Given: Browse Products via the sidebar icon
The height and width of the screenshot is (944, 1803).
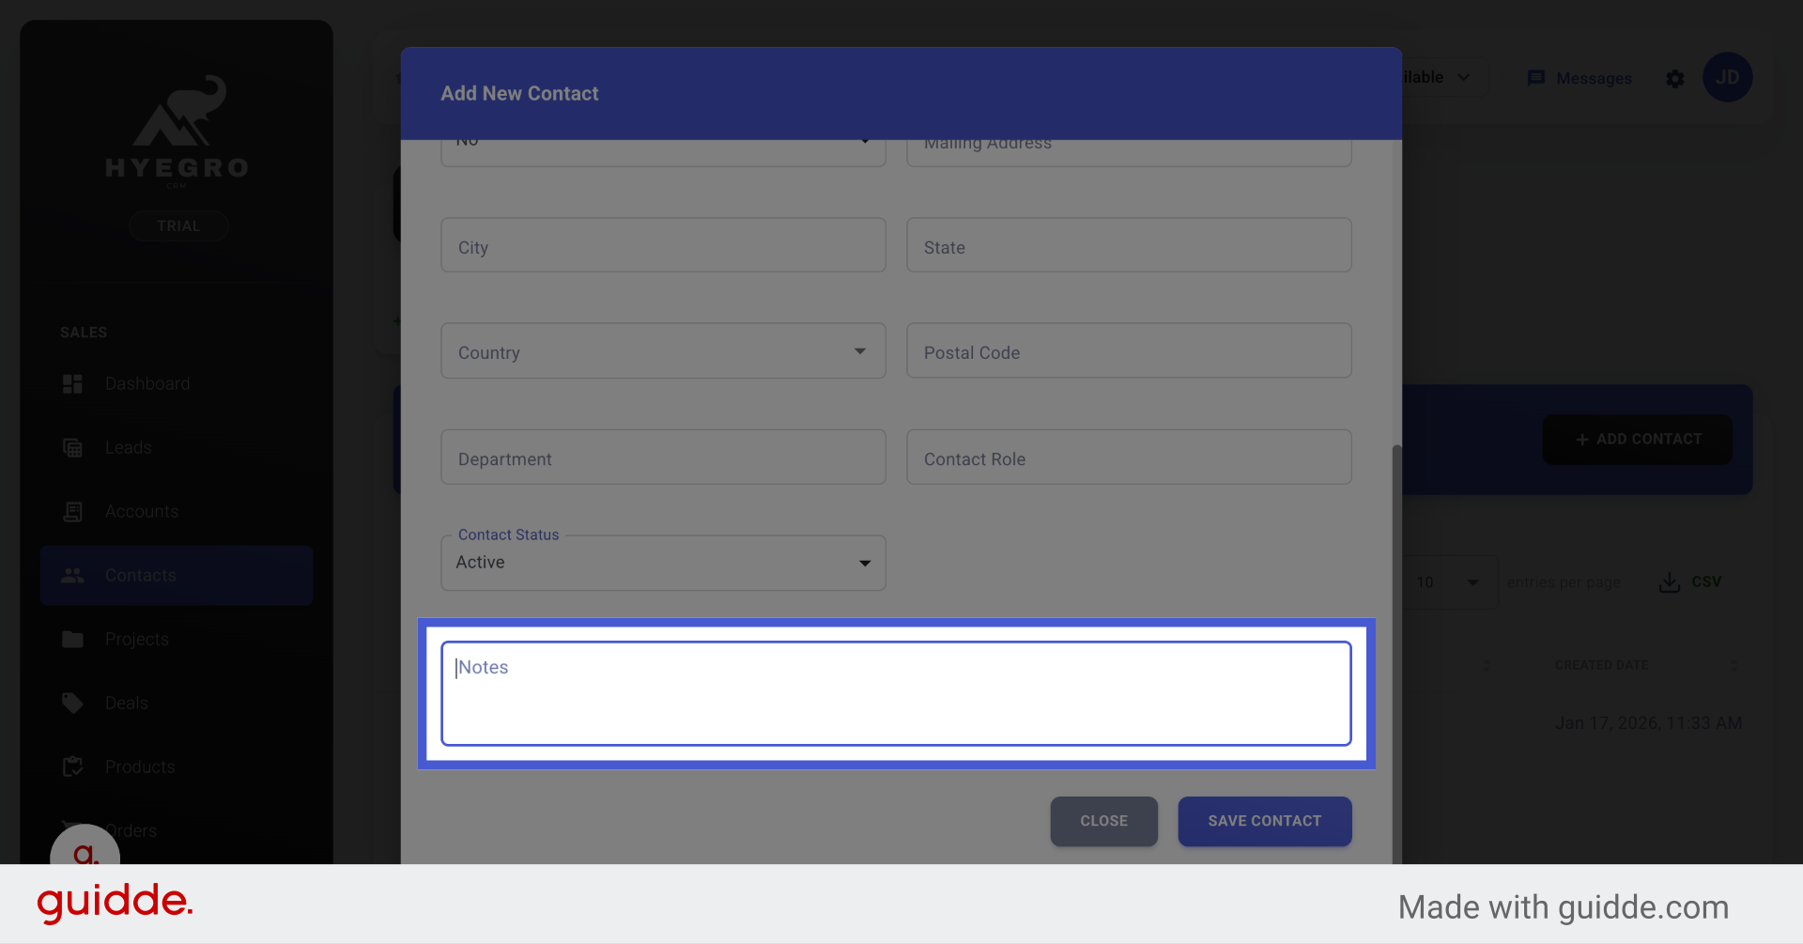Looking at the screenshot, I should [73, 766].
